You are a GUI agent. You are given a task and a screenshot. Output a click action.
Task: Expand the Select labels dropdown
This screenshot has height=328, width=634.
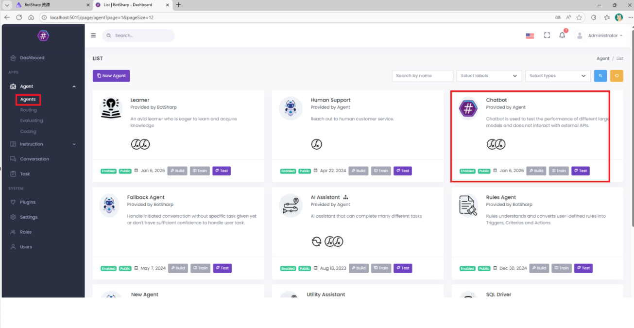[x=489, y=76]
